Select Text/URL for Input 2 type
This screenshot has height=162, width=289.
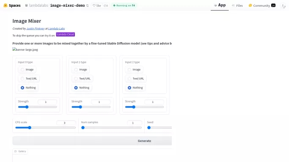click(x=136, y=78)
